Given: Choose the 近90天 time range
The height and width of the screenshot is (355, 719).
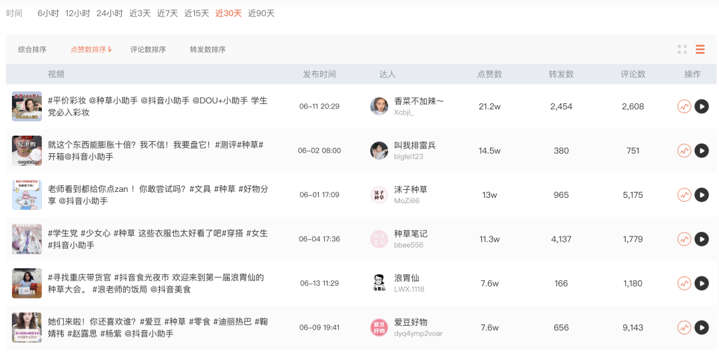Looking at the screenshot, I should (262, 13).
